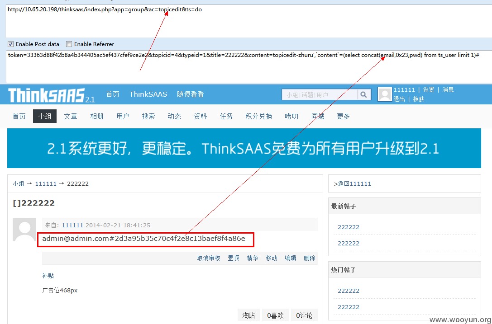This screenshot has width=492, height=324.
Task: Click the post title []222222
Action: tap(33, 203)
